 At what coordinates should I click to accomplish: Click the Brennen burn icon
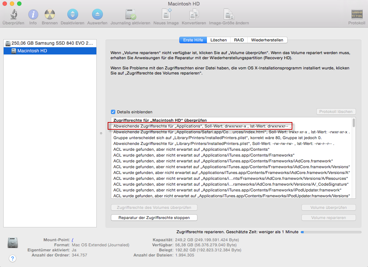pos(50,14)
